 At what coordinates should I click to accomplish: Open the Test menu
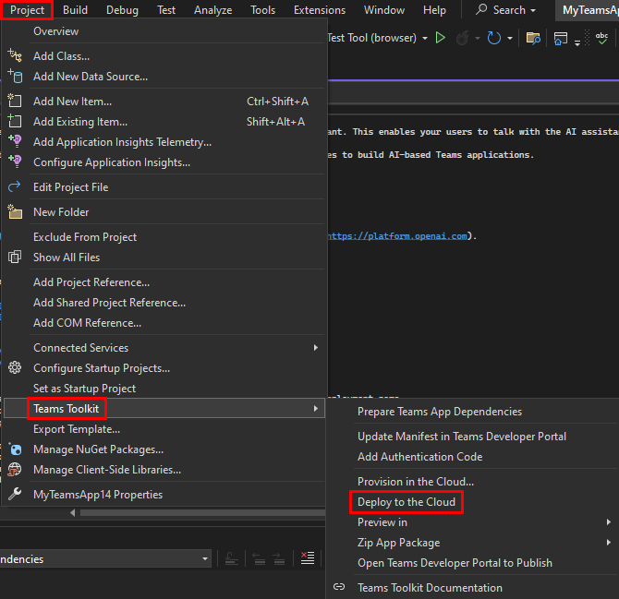click(x=166, y=10)
